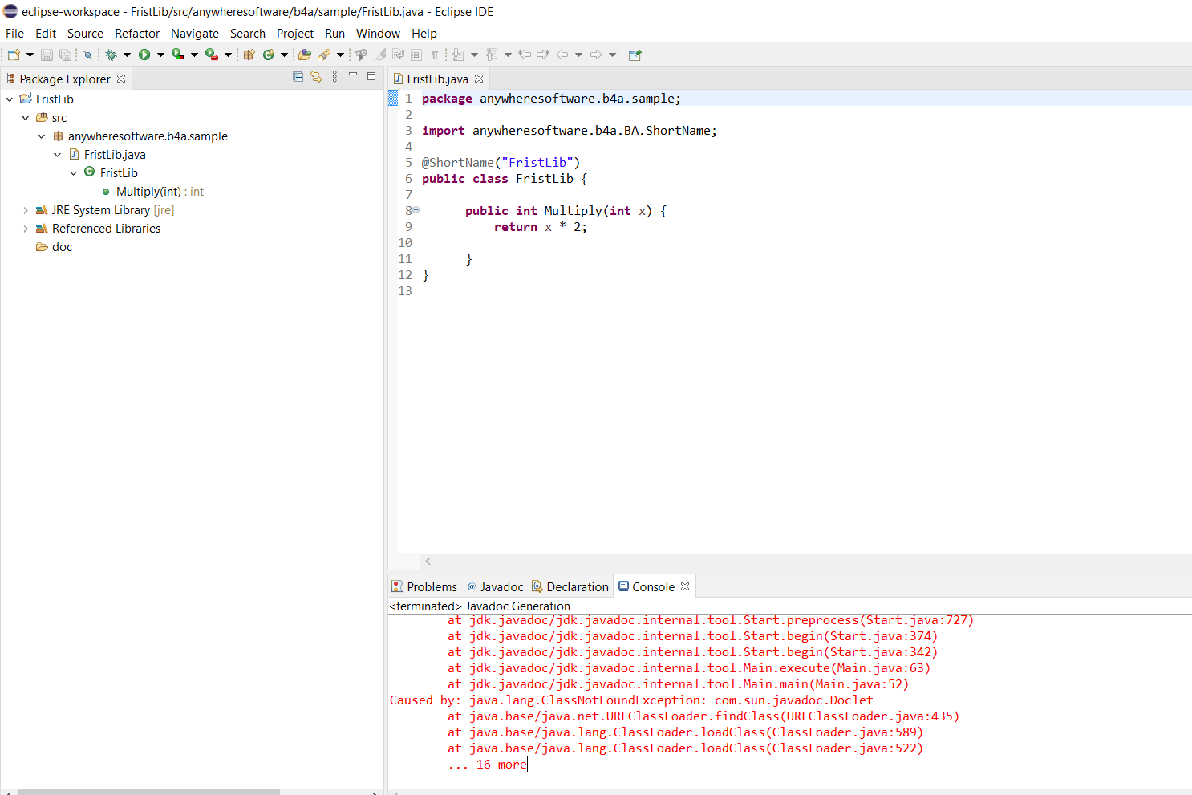Toggle Link with Editor in Package Explorer
Screen dimensions: 1192x795
316,77
